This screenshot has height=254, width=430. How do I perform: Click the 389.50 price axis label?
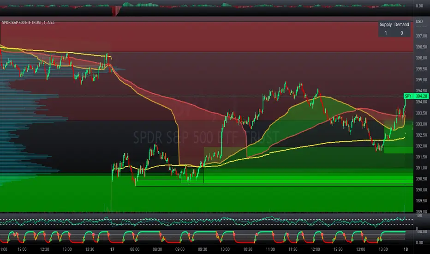(x=421, y=201)
